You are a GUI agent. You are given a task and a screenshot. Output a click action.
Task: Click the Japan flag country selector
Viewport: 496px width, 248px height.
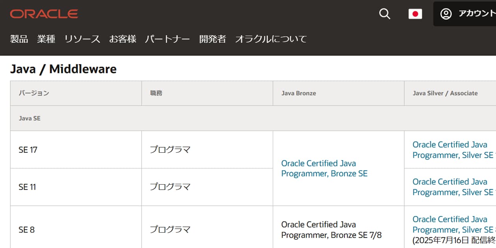click(x=415, y=14)
